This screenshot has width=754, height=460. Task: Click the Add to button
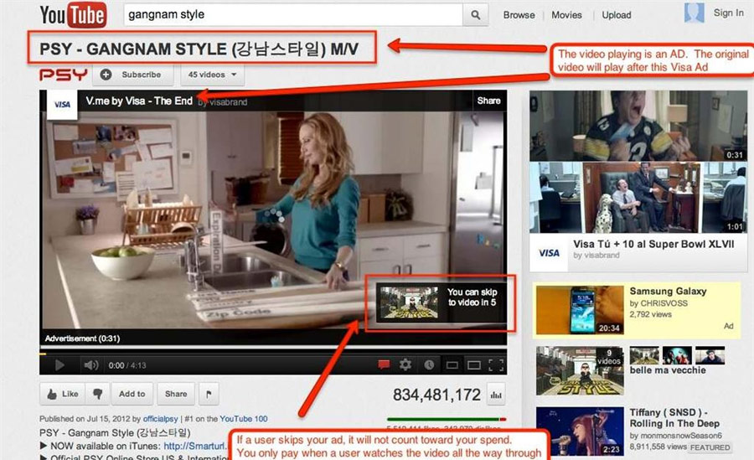pyautogui.click(x=132, y=394)
